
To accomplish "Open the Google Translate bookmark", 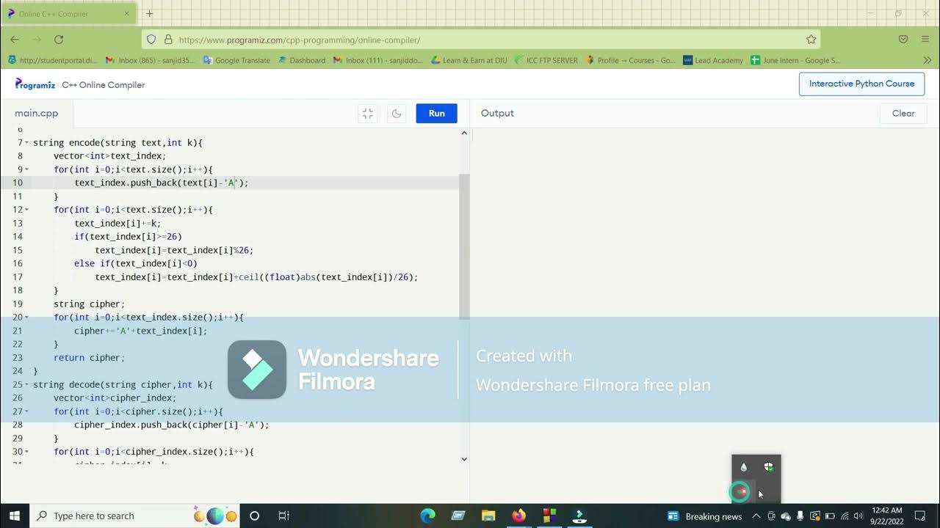I will point(236,60).
